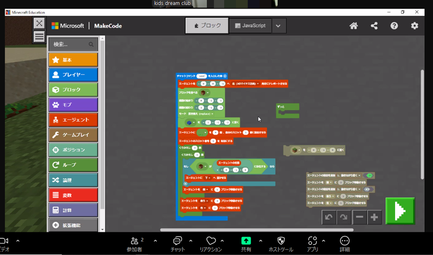The width and height of the screenshot is (433, 255).
Task: Click the MakeCode title text
Action: tap(108, 26)
